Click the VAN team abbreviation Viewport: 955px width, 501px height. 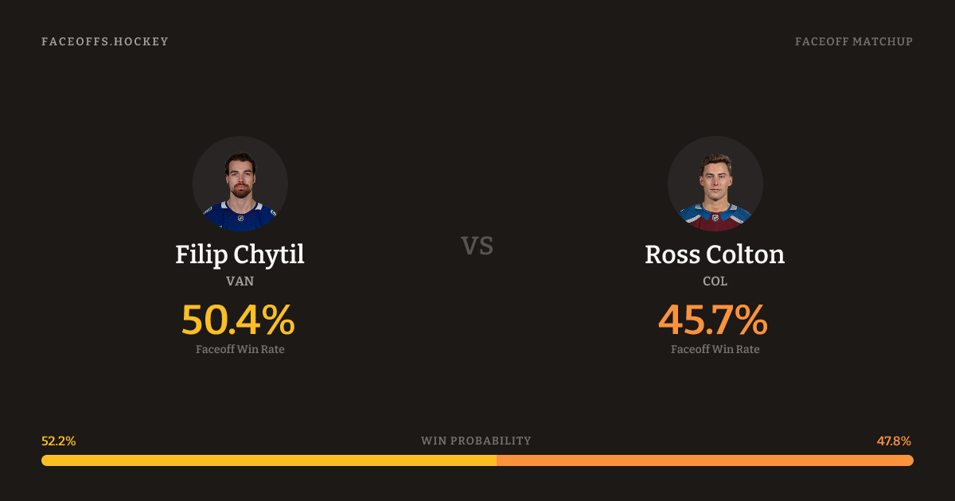coord(240,282)
